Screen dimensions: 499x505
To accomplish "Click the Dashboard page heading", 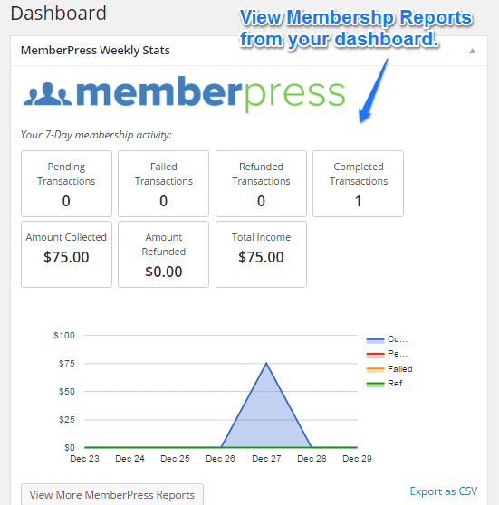I will [x=58, y=14].
